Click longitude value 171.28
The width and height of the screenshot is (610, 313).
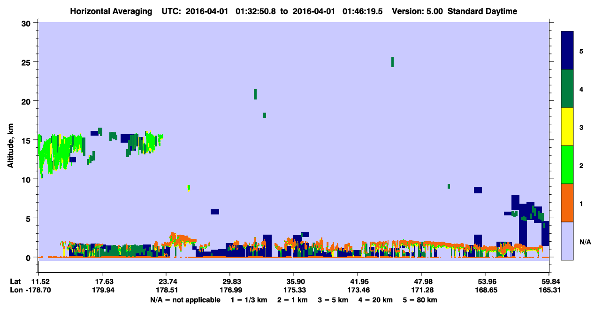pyautogui.click(x=421, y=290)
